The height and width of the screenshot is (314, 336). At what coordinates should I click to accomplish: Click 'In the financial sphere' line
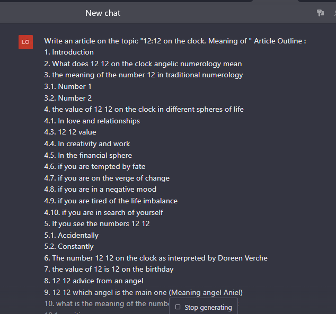point(88,155)
